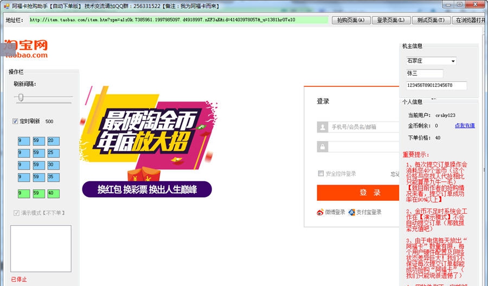Enable the 安全控件登录 checkbox
Screen dimensions: 488x286
[x=321, y=174]
